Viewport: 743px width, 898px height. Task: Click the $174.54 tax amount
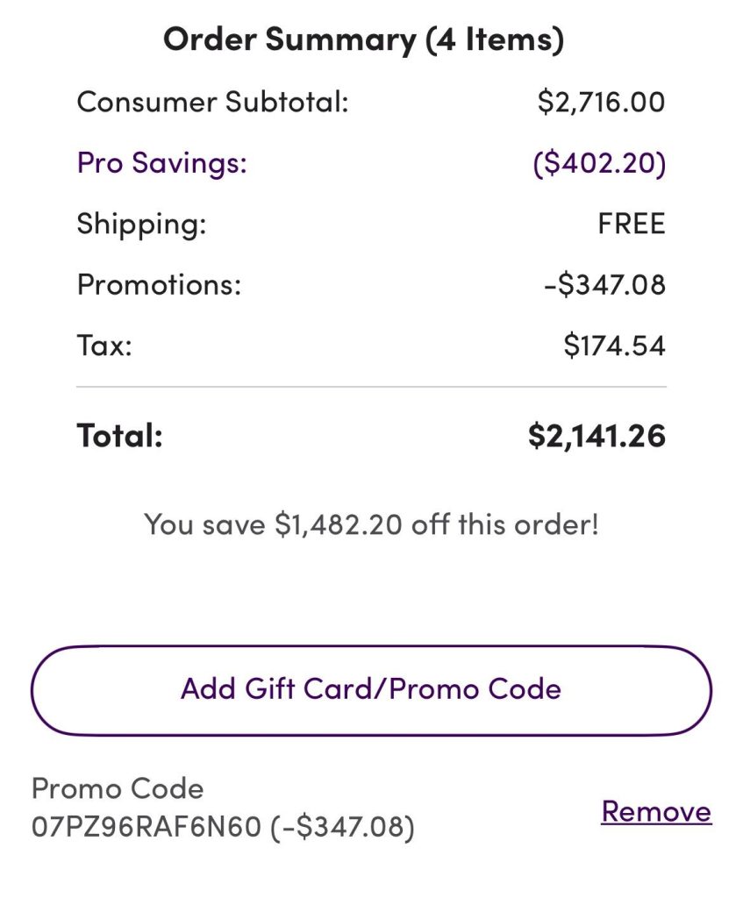point(614,346)
